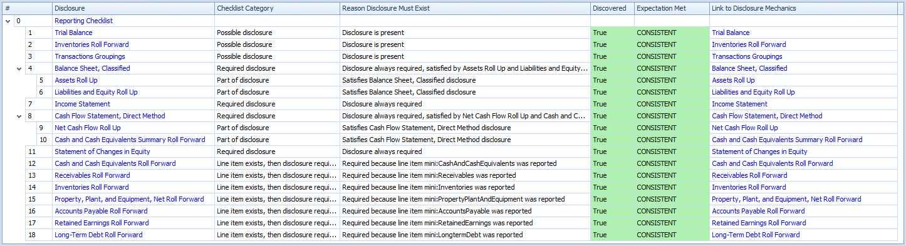
Task: Select the mini:RetainedEarnings reason cell
Action: [x=465, y=223]
